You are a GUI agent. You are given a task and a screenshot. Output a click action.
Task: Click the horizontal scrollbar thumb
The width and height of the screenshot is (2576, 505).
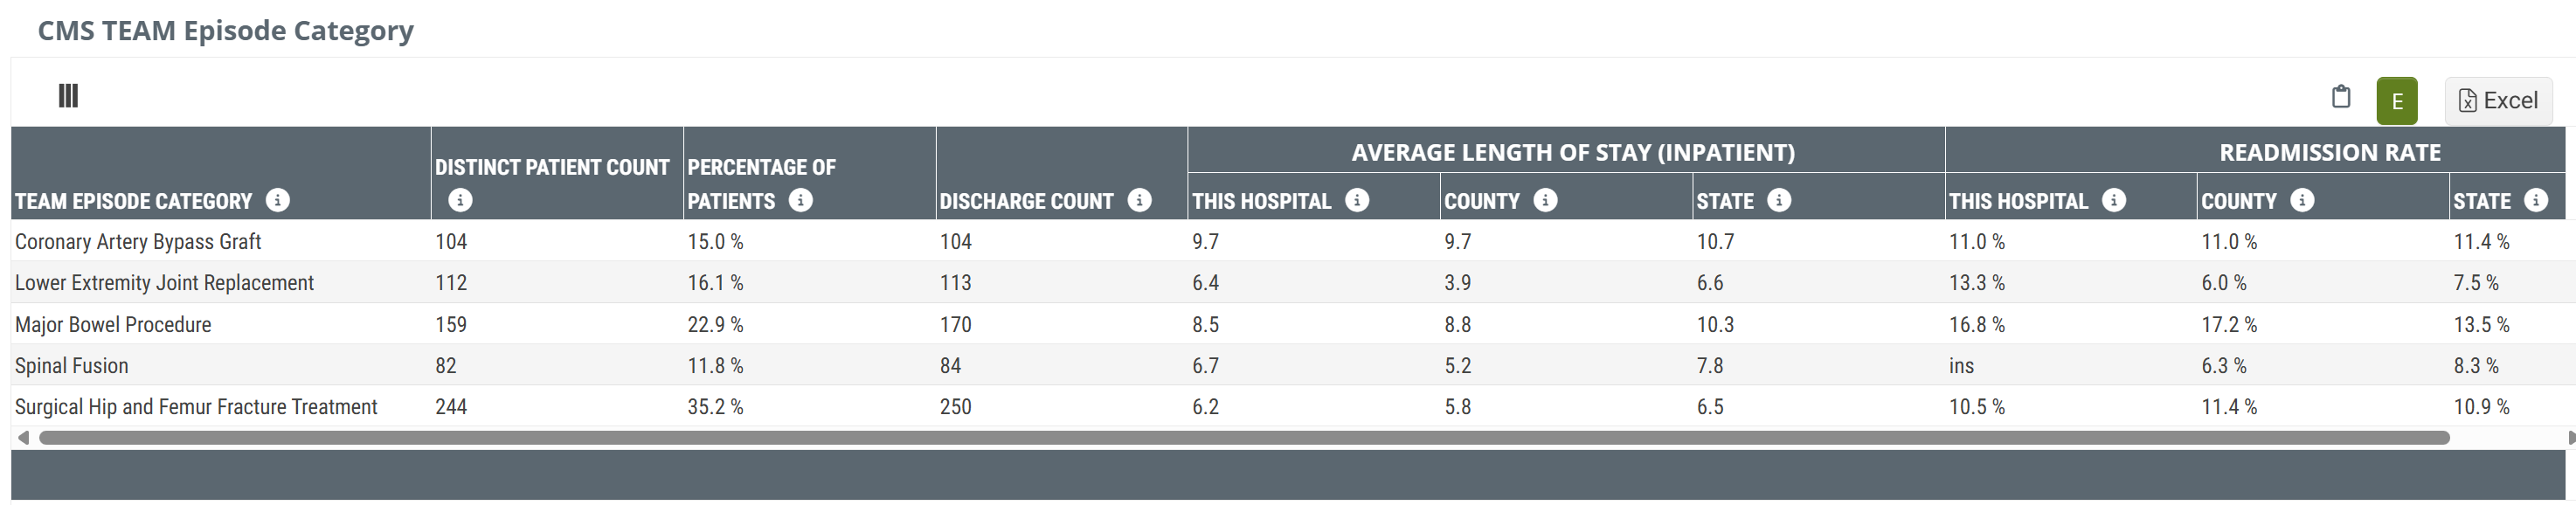pos(1243,438)
